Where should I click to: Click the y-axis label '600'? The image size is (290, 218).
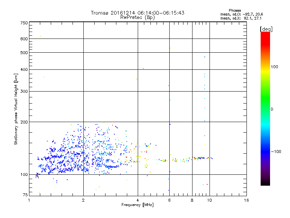pos(24,39)
